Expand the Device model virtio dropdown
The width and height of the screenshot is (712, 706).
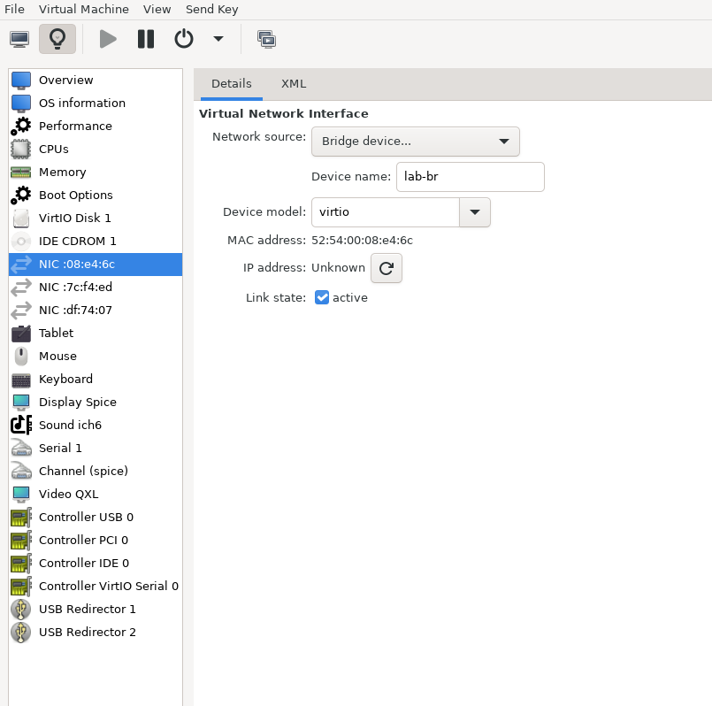475,212
